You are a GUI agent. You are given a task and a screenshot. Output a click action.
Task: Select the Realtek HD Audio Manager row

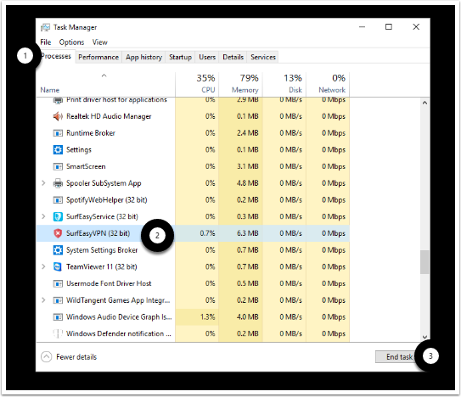coord(193,117)
